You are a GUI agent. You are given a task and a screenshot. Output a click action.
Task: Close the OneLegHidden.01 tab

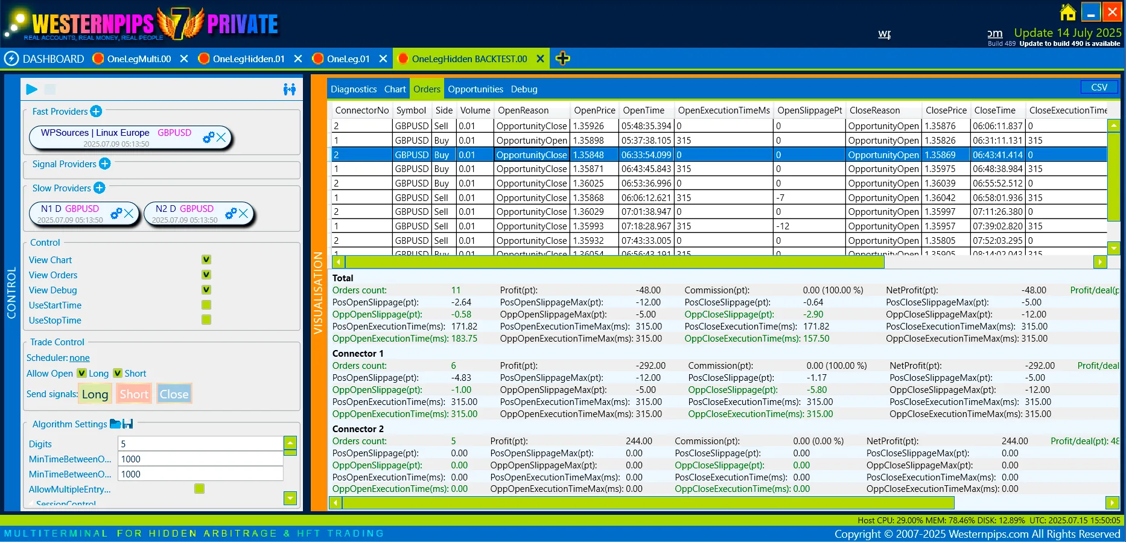coord(298,59)
